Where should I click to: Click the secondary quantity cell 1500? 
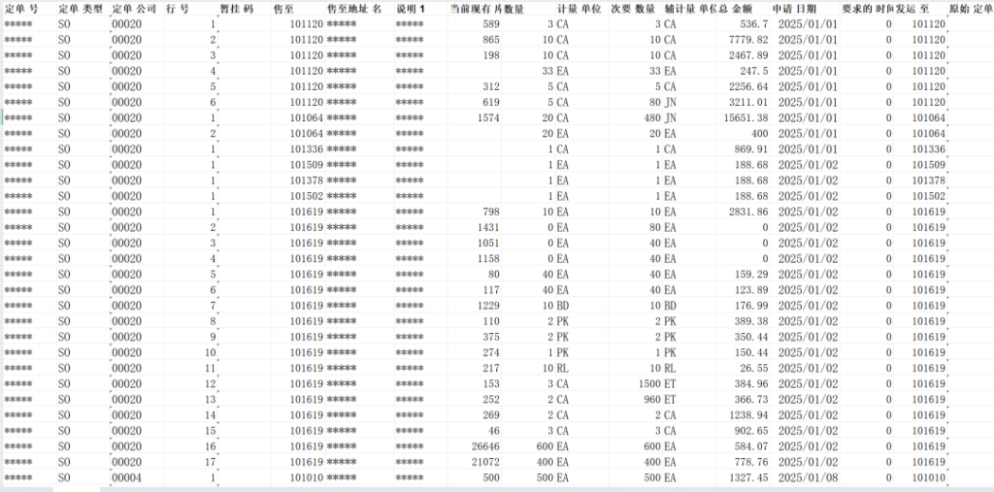coord(650,384)
